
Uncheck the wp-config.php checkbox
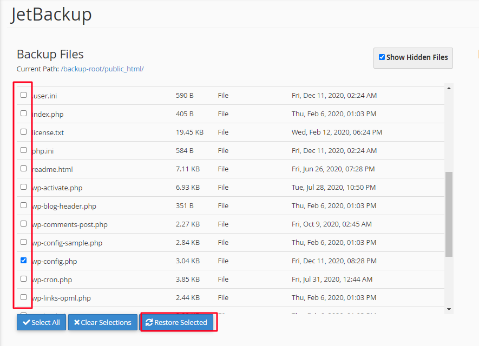[x=23, y=260]
